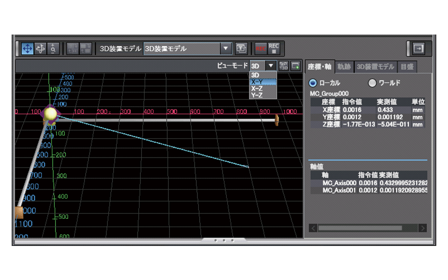This screenshot has width=448, height=280.
Task: Choose 3D in the view mode list
Action: 263,75
